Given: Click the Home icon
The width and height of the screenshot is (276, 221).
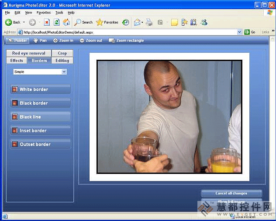Looking at the screenshot, I should [x=66, y=22].
